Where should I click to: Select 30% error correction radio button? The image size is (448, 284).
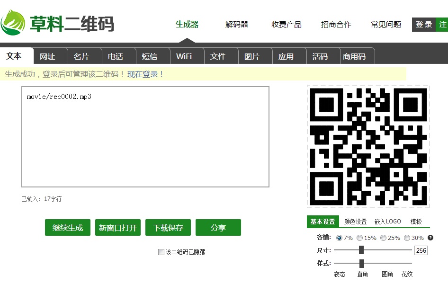[x=407, y=238]
